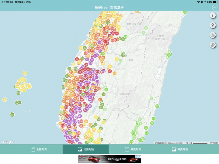The height and width of the screenshot is (164, 219).
Task: Tap the 上午10:53 clock in status bar
Action: 7,2
